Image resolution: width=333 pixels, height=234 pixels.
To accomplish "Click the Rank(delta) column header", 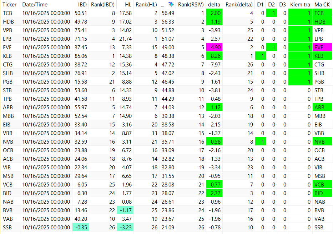I will (x=239, y=4).
